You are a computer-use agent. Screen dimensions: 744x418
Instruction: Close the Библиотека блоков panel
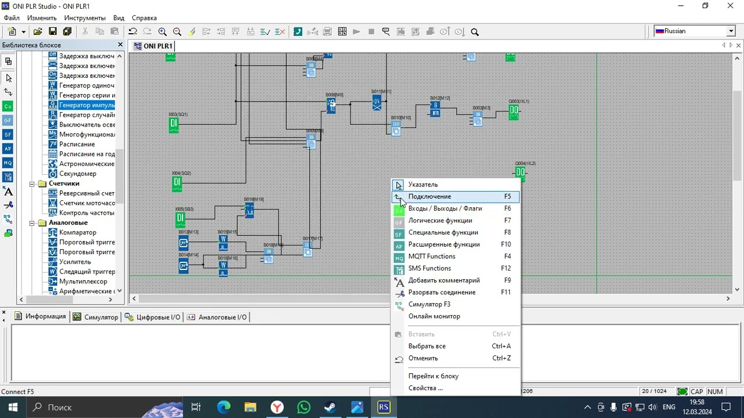[120, 45]
